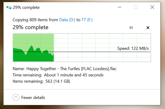Screen dimensions: 165x109
Task: Pause the file copy operation
Action: point(131,28)
